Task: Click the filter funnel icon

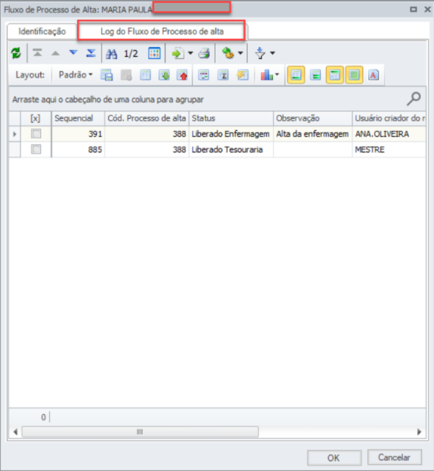Action: [x=260, y=54]
